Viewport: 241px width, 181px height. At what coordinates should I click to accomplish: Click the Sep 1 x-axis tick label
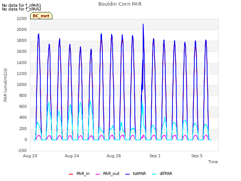pos(155,156)
